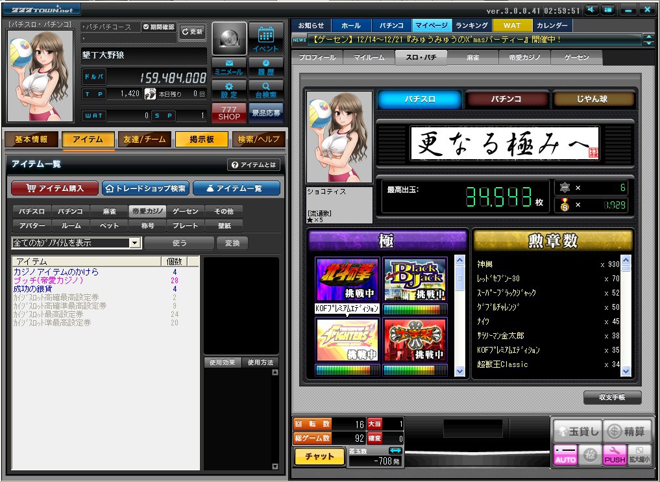Switch to the ホール tab
The width and height of the screenshot is (660, 482).
(351, 26)
